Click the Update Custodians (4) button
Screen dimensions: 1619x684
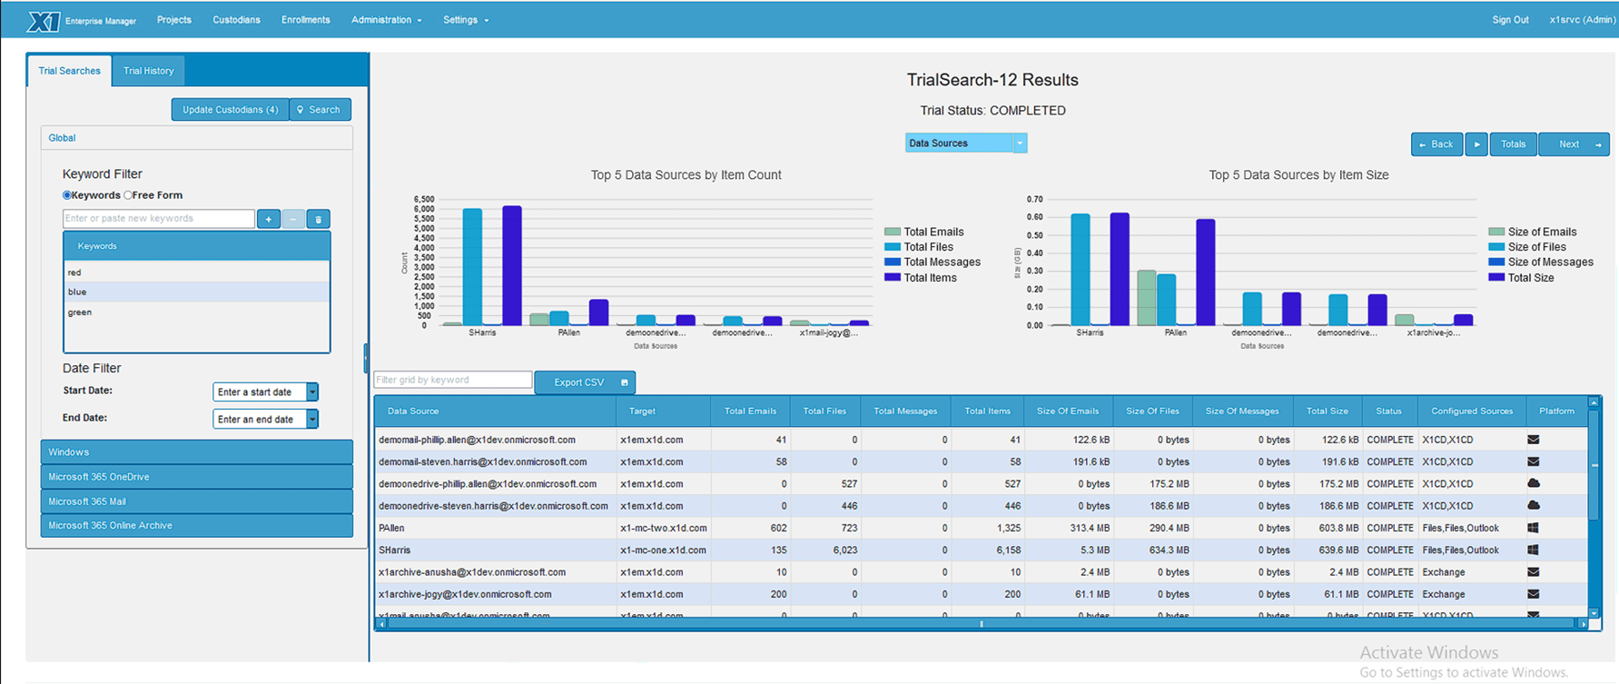click(230, 110)
